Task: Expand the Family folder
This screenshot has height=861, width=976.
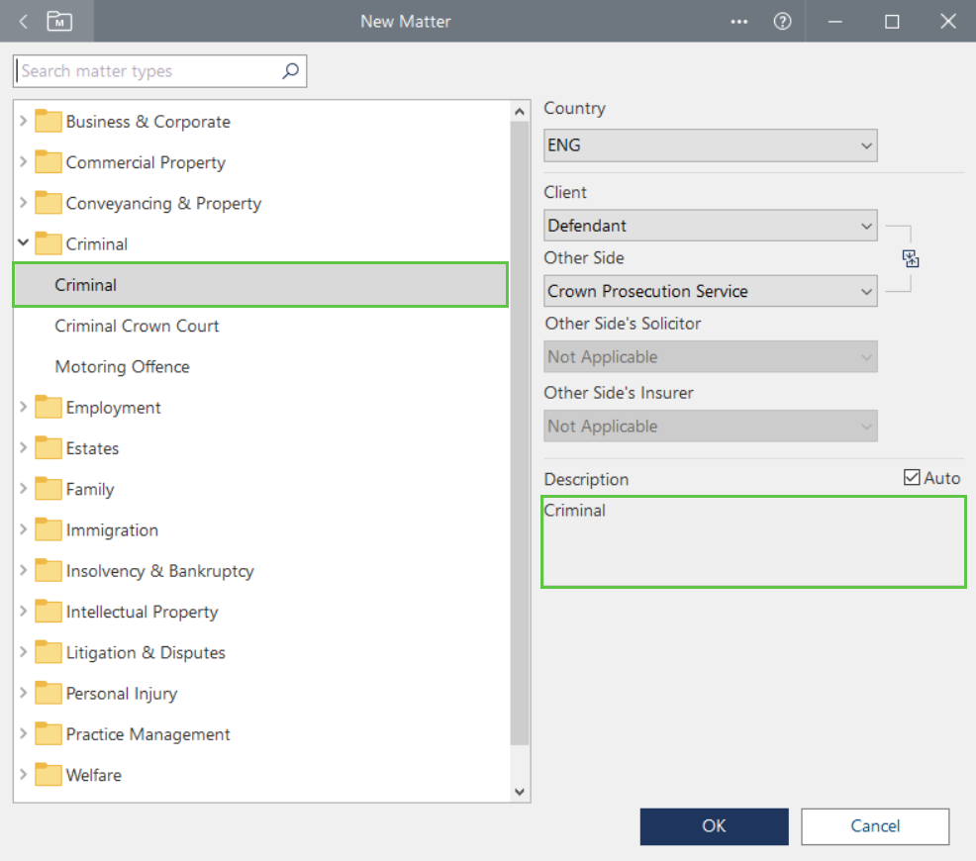Action: tap(24, 489)
